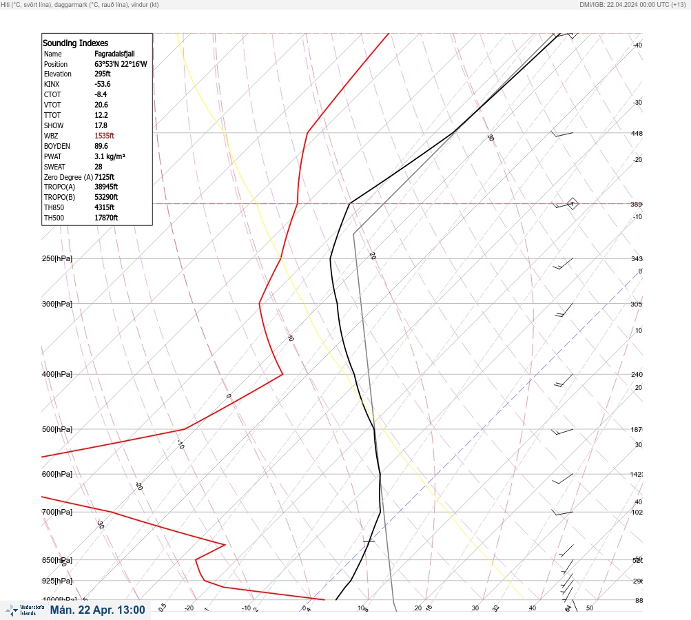
Task: Click the 'DMI/IGB: 22.04.2024 00:00 UTC (+13)' label
Action: (632, 5)
